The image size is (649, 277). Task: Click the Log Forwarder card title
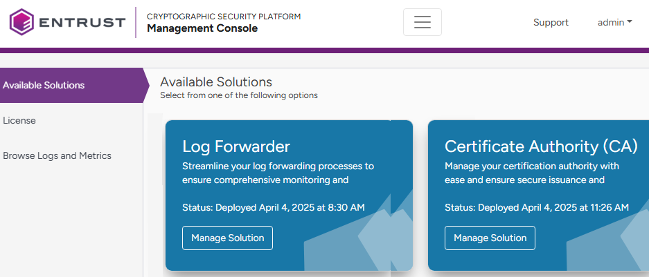click(x=235, y=146)
